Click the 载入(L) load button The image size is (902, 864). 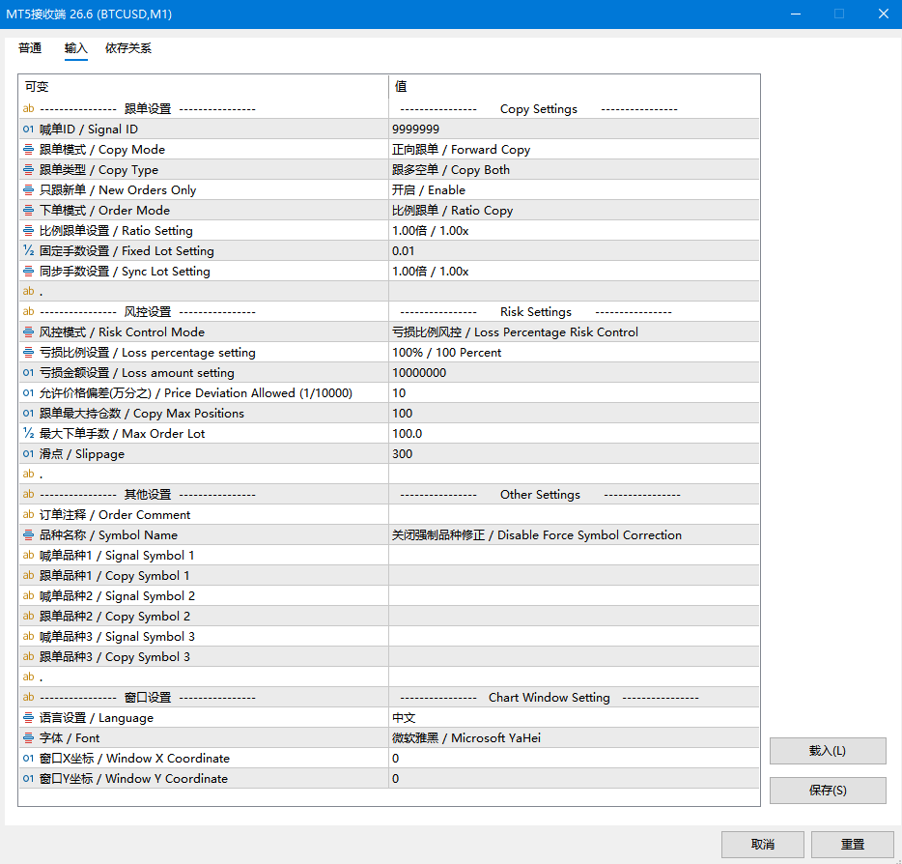(x=828, y=751)
